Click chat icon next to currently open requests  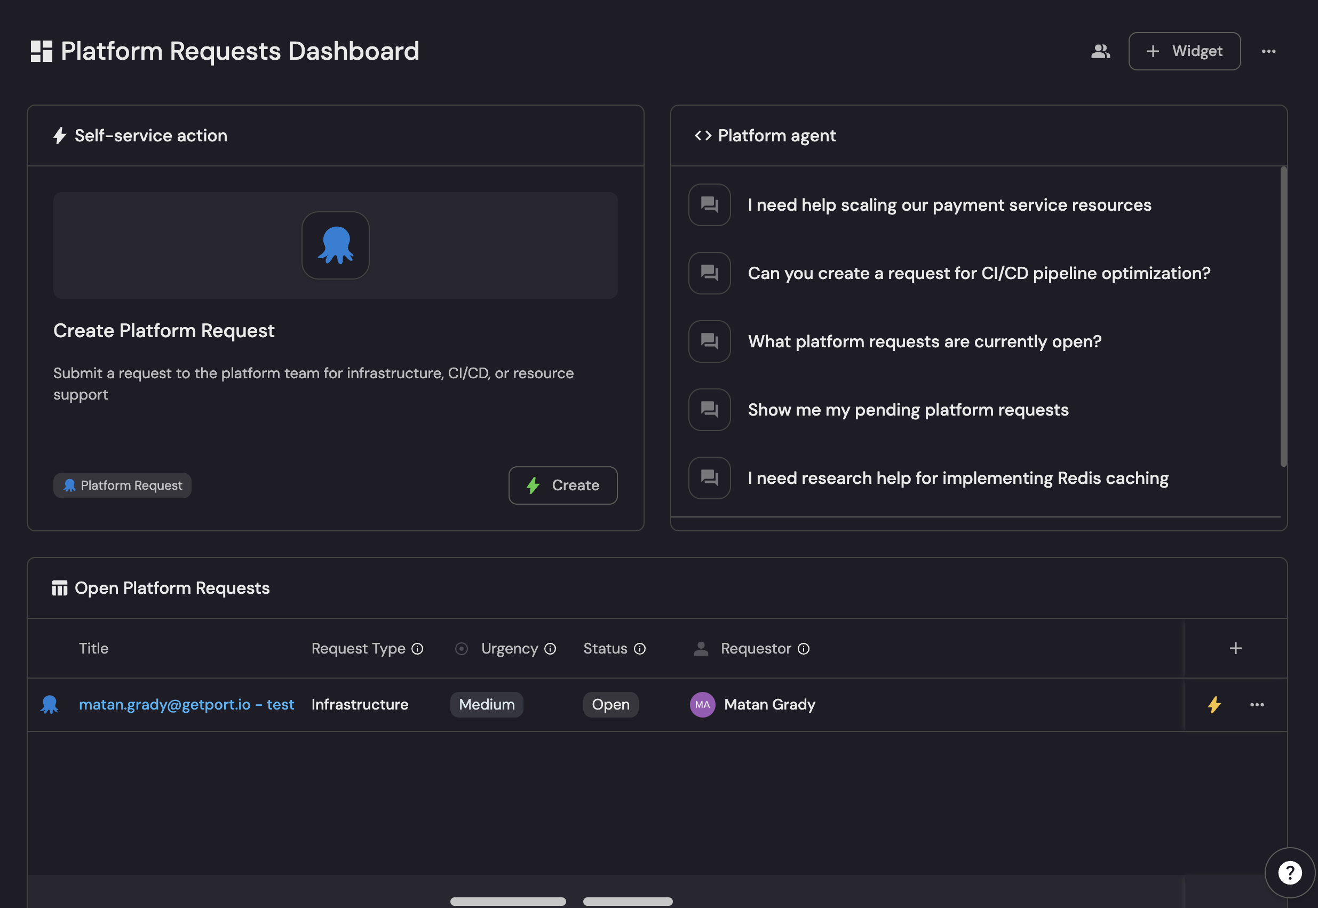pyautogui.click(x=709, y=341)
